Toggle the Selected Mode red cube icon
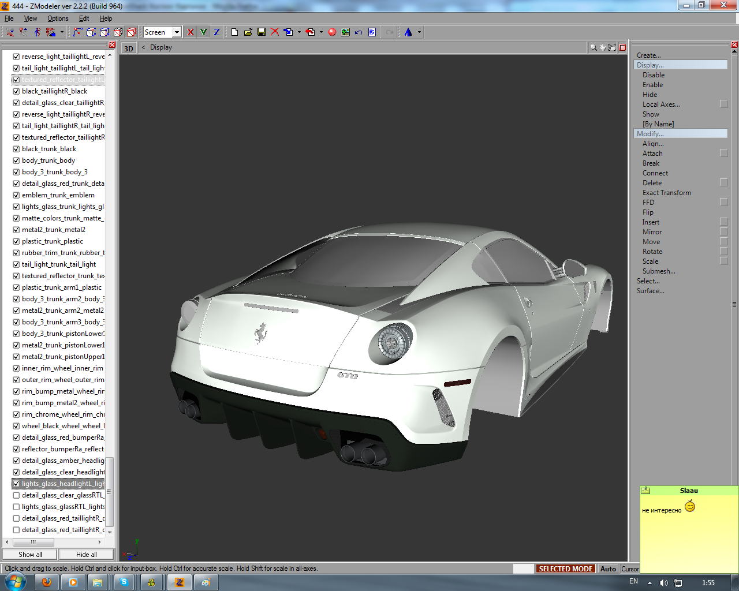This screenshot has height=591, width=739. point(131,32)
